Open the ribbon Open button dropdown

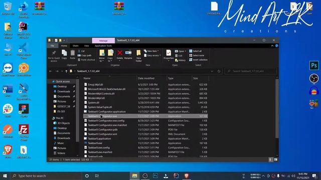point(181,51)
